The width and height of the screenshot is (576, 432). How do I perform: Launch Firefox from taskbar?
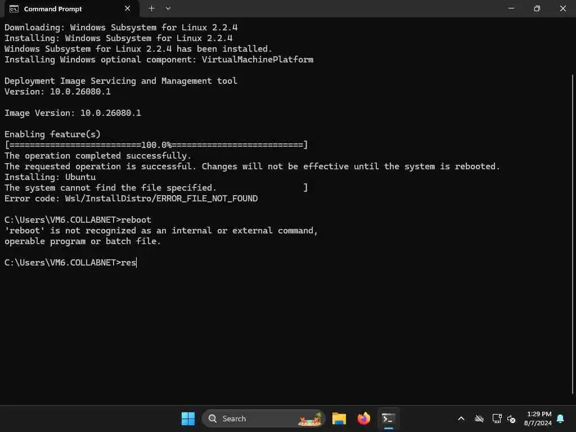(x=364, y=418)
